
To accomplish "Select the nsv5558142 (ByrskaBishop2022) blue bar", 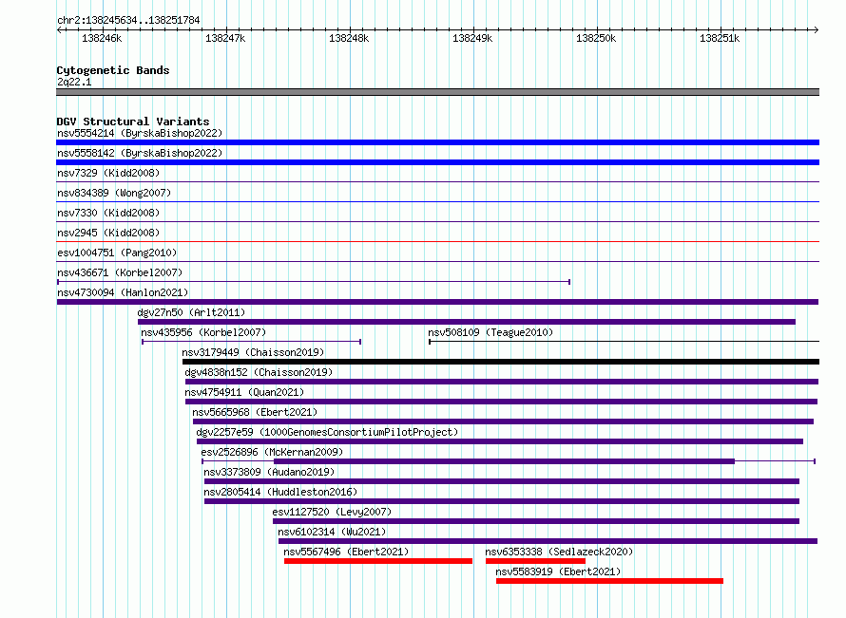I will (x=437, y=162).
